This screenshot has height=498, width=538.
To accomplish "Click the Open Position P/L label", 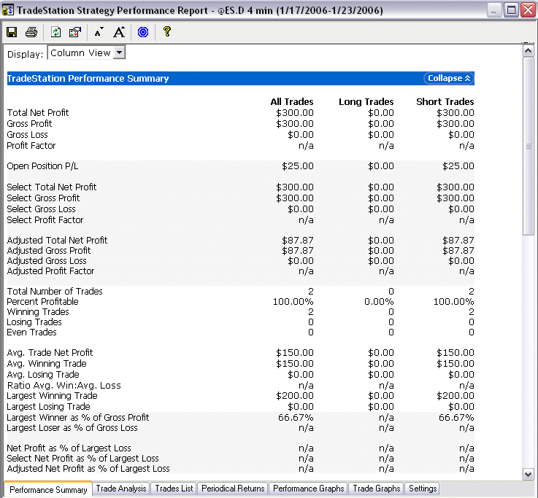I will tap(42, 166).
